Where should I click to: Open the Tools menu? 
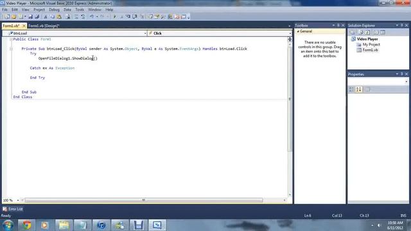click(x=80, y=10)
